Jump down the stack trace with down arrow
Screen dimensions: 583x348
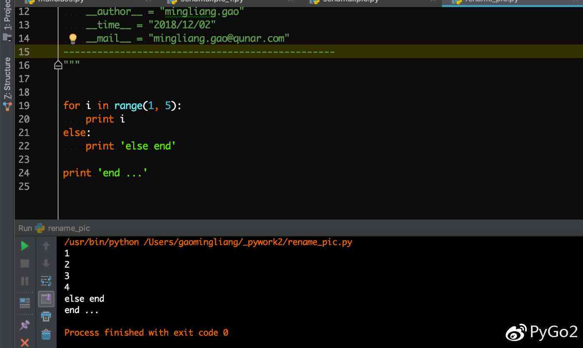46,263
